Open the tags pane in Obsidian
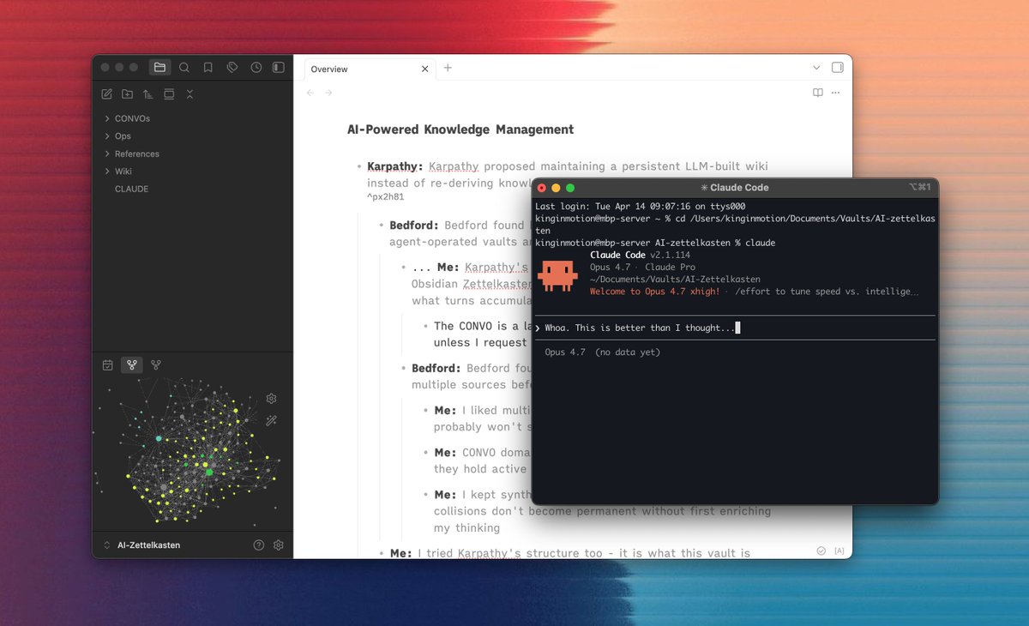 232,67
